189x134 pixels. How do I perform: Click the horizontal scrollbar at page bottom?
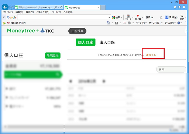pos(90,127)
